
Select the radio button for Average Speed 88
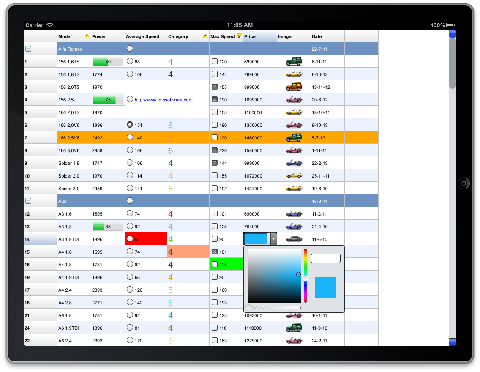coord(130,62)
